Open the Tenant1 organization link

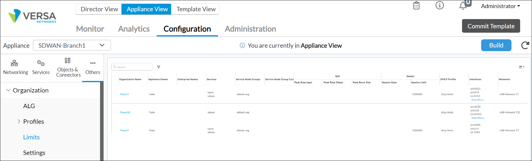[124, 95]
